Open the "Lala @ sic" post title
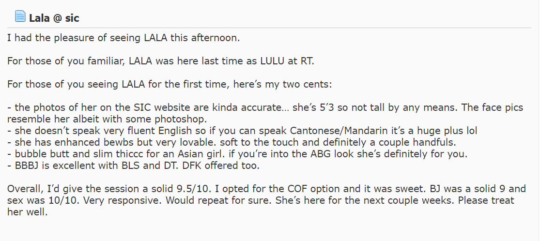 pos(54,18)
